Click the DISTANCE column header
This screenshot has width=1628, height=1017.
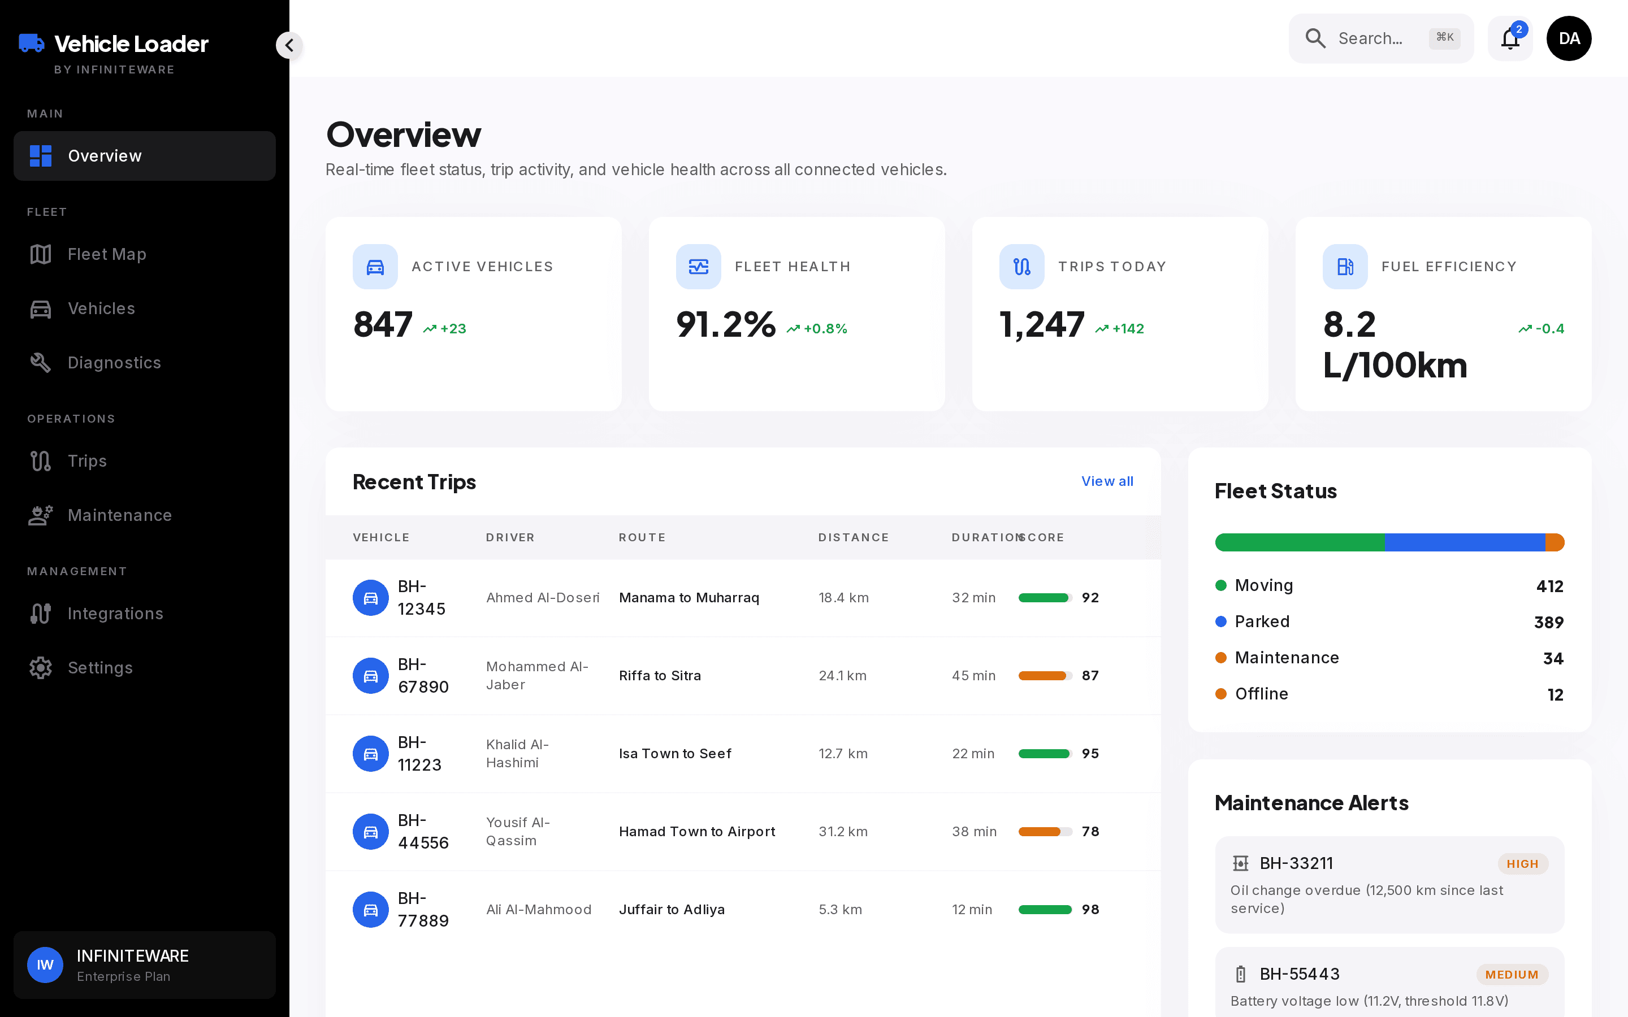[854, 537]
